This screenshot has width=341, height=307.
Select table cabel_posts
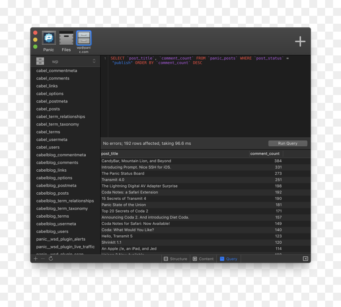click(x=65, y=109)
